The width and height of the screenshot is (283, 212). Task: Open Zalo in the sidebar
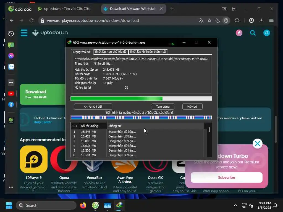11,67
